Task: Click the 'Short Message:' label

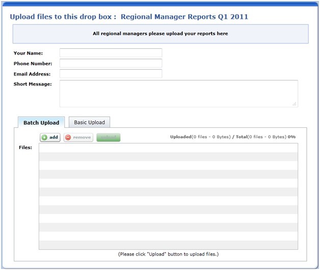Action: (33, 84)
